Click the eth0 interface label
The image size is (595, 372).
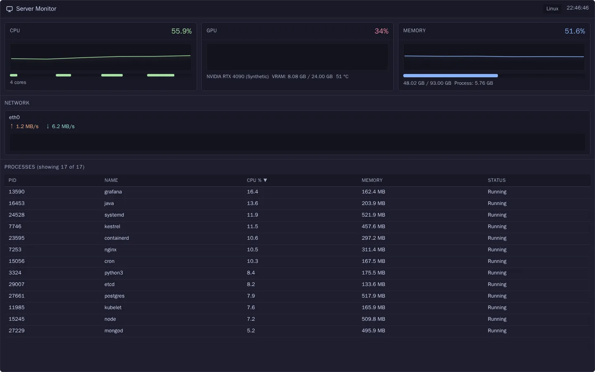(14, 117)
